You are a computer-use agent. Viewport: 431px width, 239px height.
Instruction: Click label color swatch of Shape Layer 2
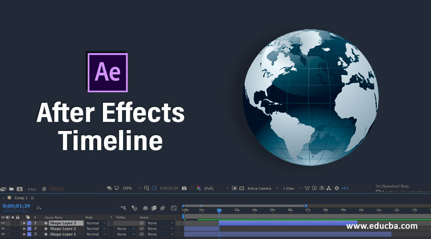coord(29,228)
